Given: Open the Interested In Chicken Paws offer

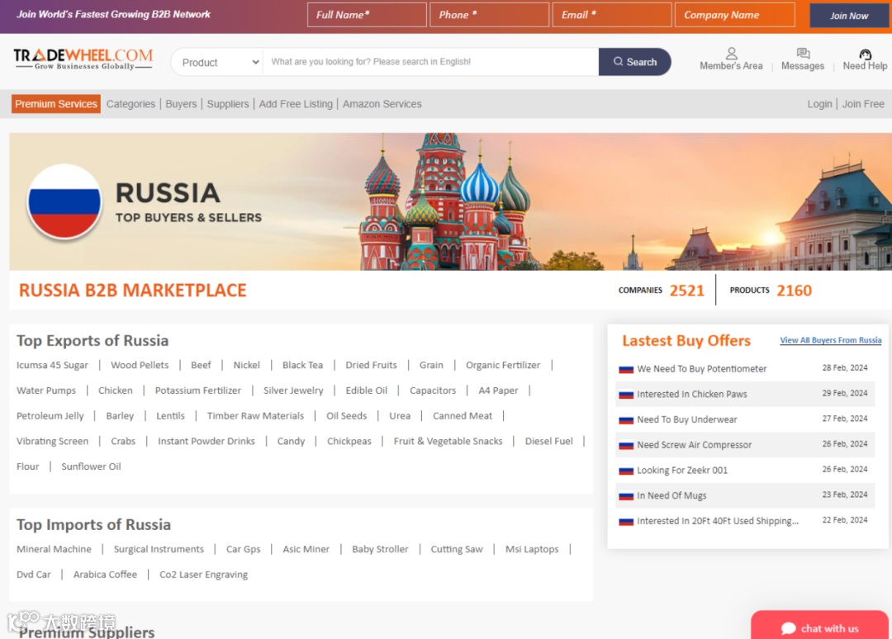Looking at the screenshot, I should coord(692,394).
